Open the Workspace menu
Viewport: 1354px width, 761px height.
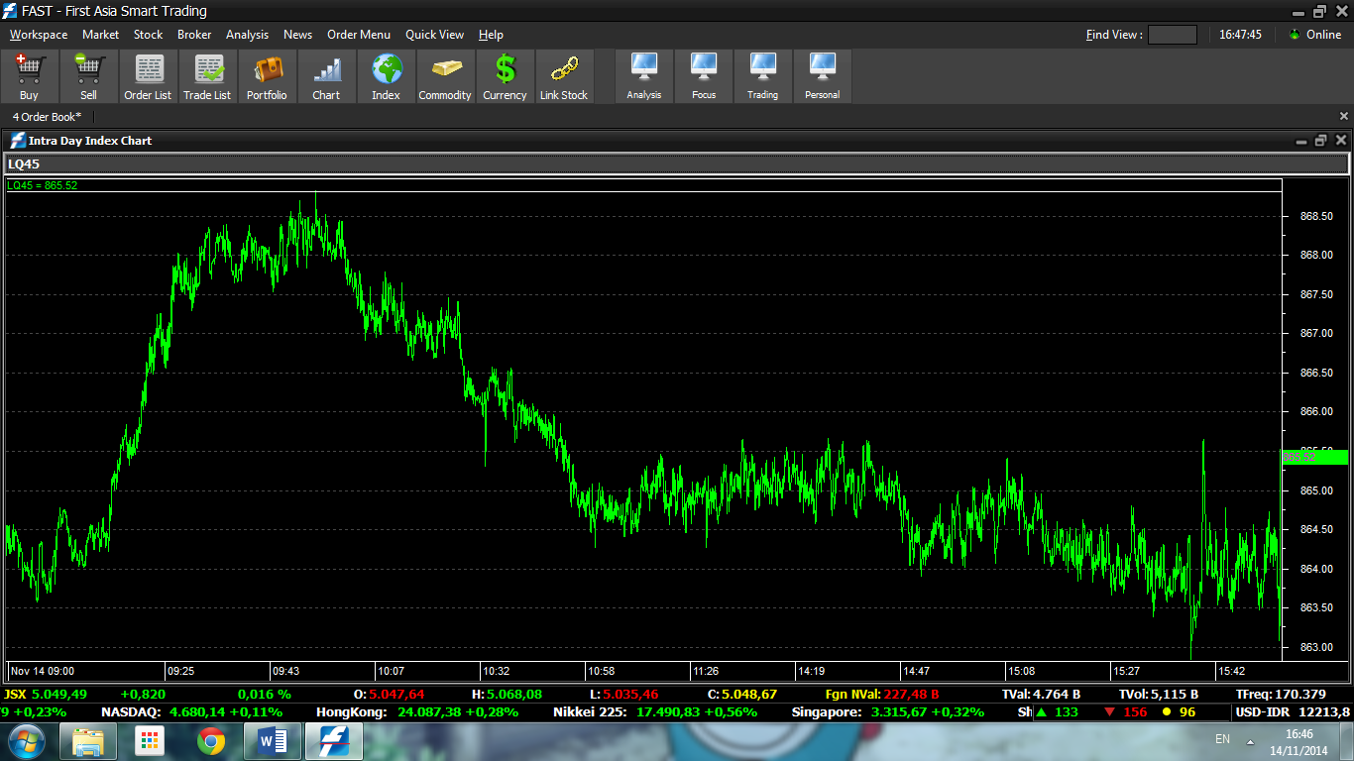(x=39, y=35)
